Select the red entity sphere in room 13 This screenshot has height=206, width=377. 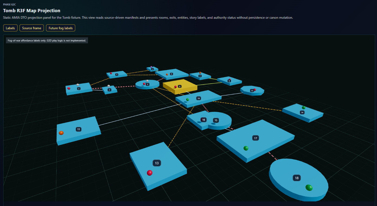pos(150,173)
